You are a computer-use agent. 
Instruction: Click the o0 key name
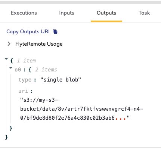tap(18, 70)
